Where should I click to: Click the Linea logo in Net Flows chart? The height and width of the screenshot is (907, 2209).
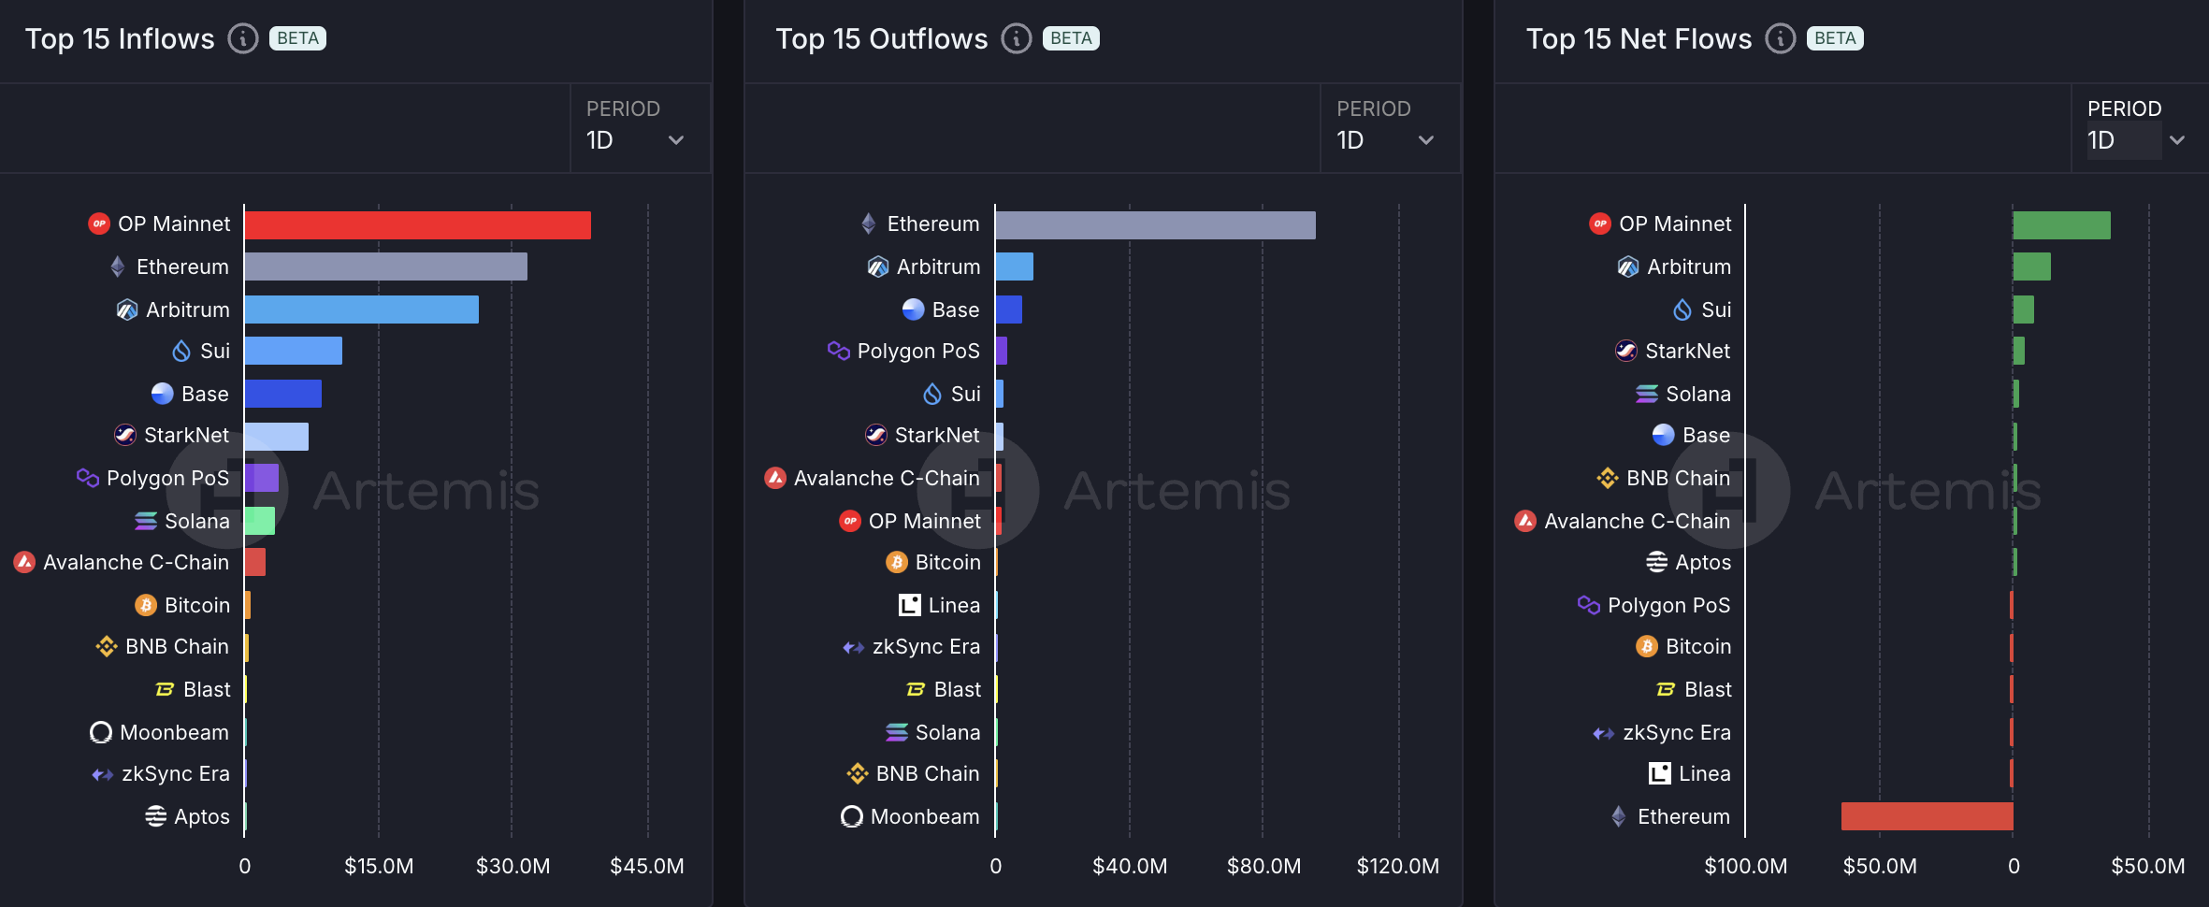coord(1659,773)
